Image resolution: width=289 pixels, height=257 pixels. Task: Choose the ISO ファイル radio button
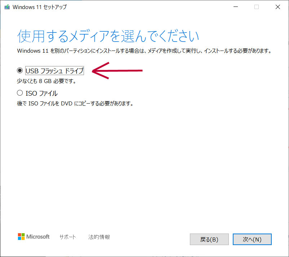[20, 93]
